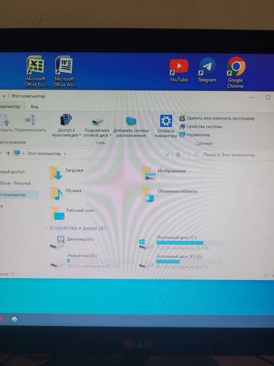Open the Музыка folder

click(x=65, y=193)
